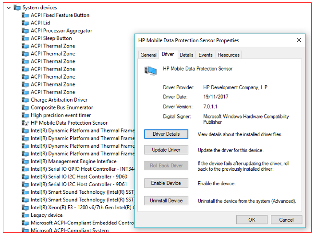
Task: Click the Composite Bus Enumerator icon
Action: [x=25, y=107]
